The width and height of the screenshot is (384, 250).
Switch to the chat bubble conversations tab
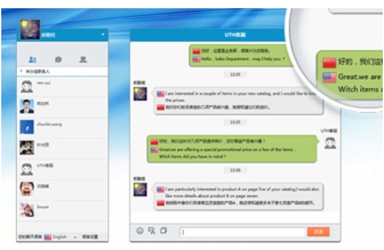coord(58,60)
